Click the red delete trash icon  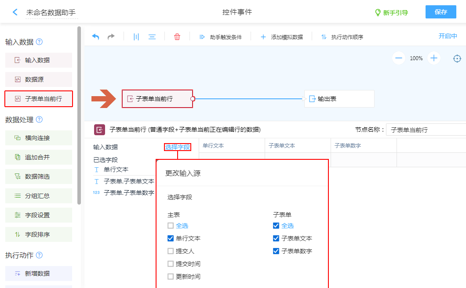tap(177, 37)
